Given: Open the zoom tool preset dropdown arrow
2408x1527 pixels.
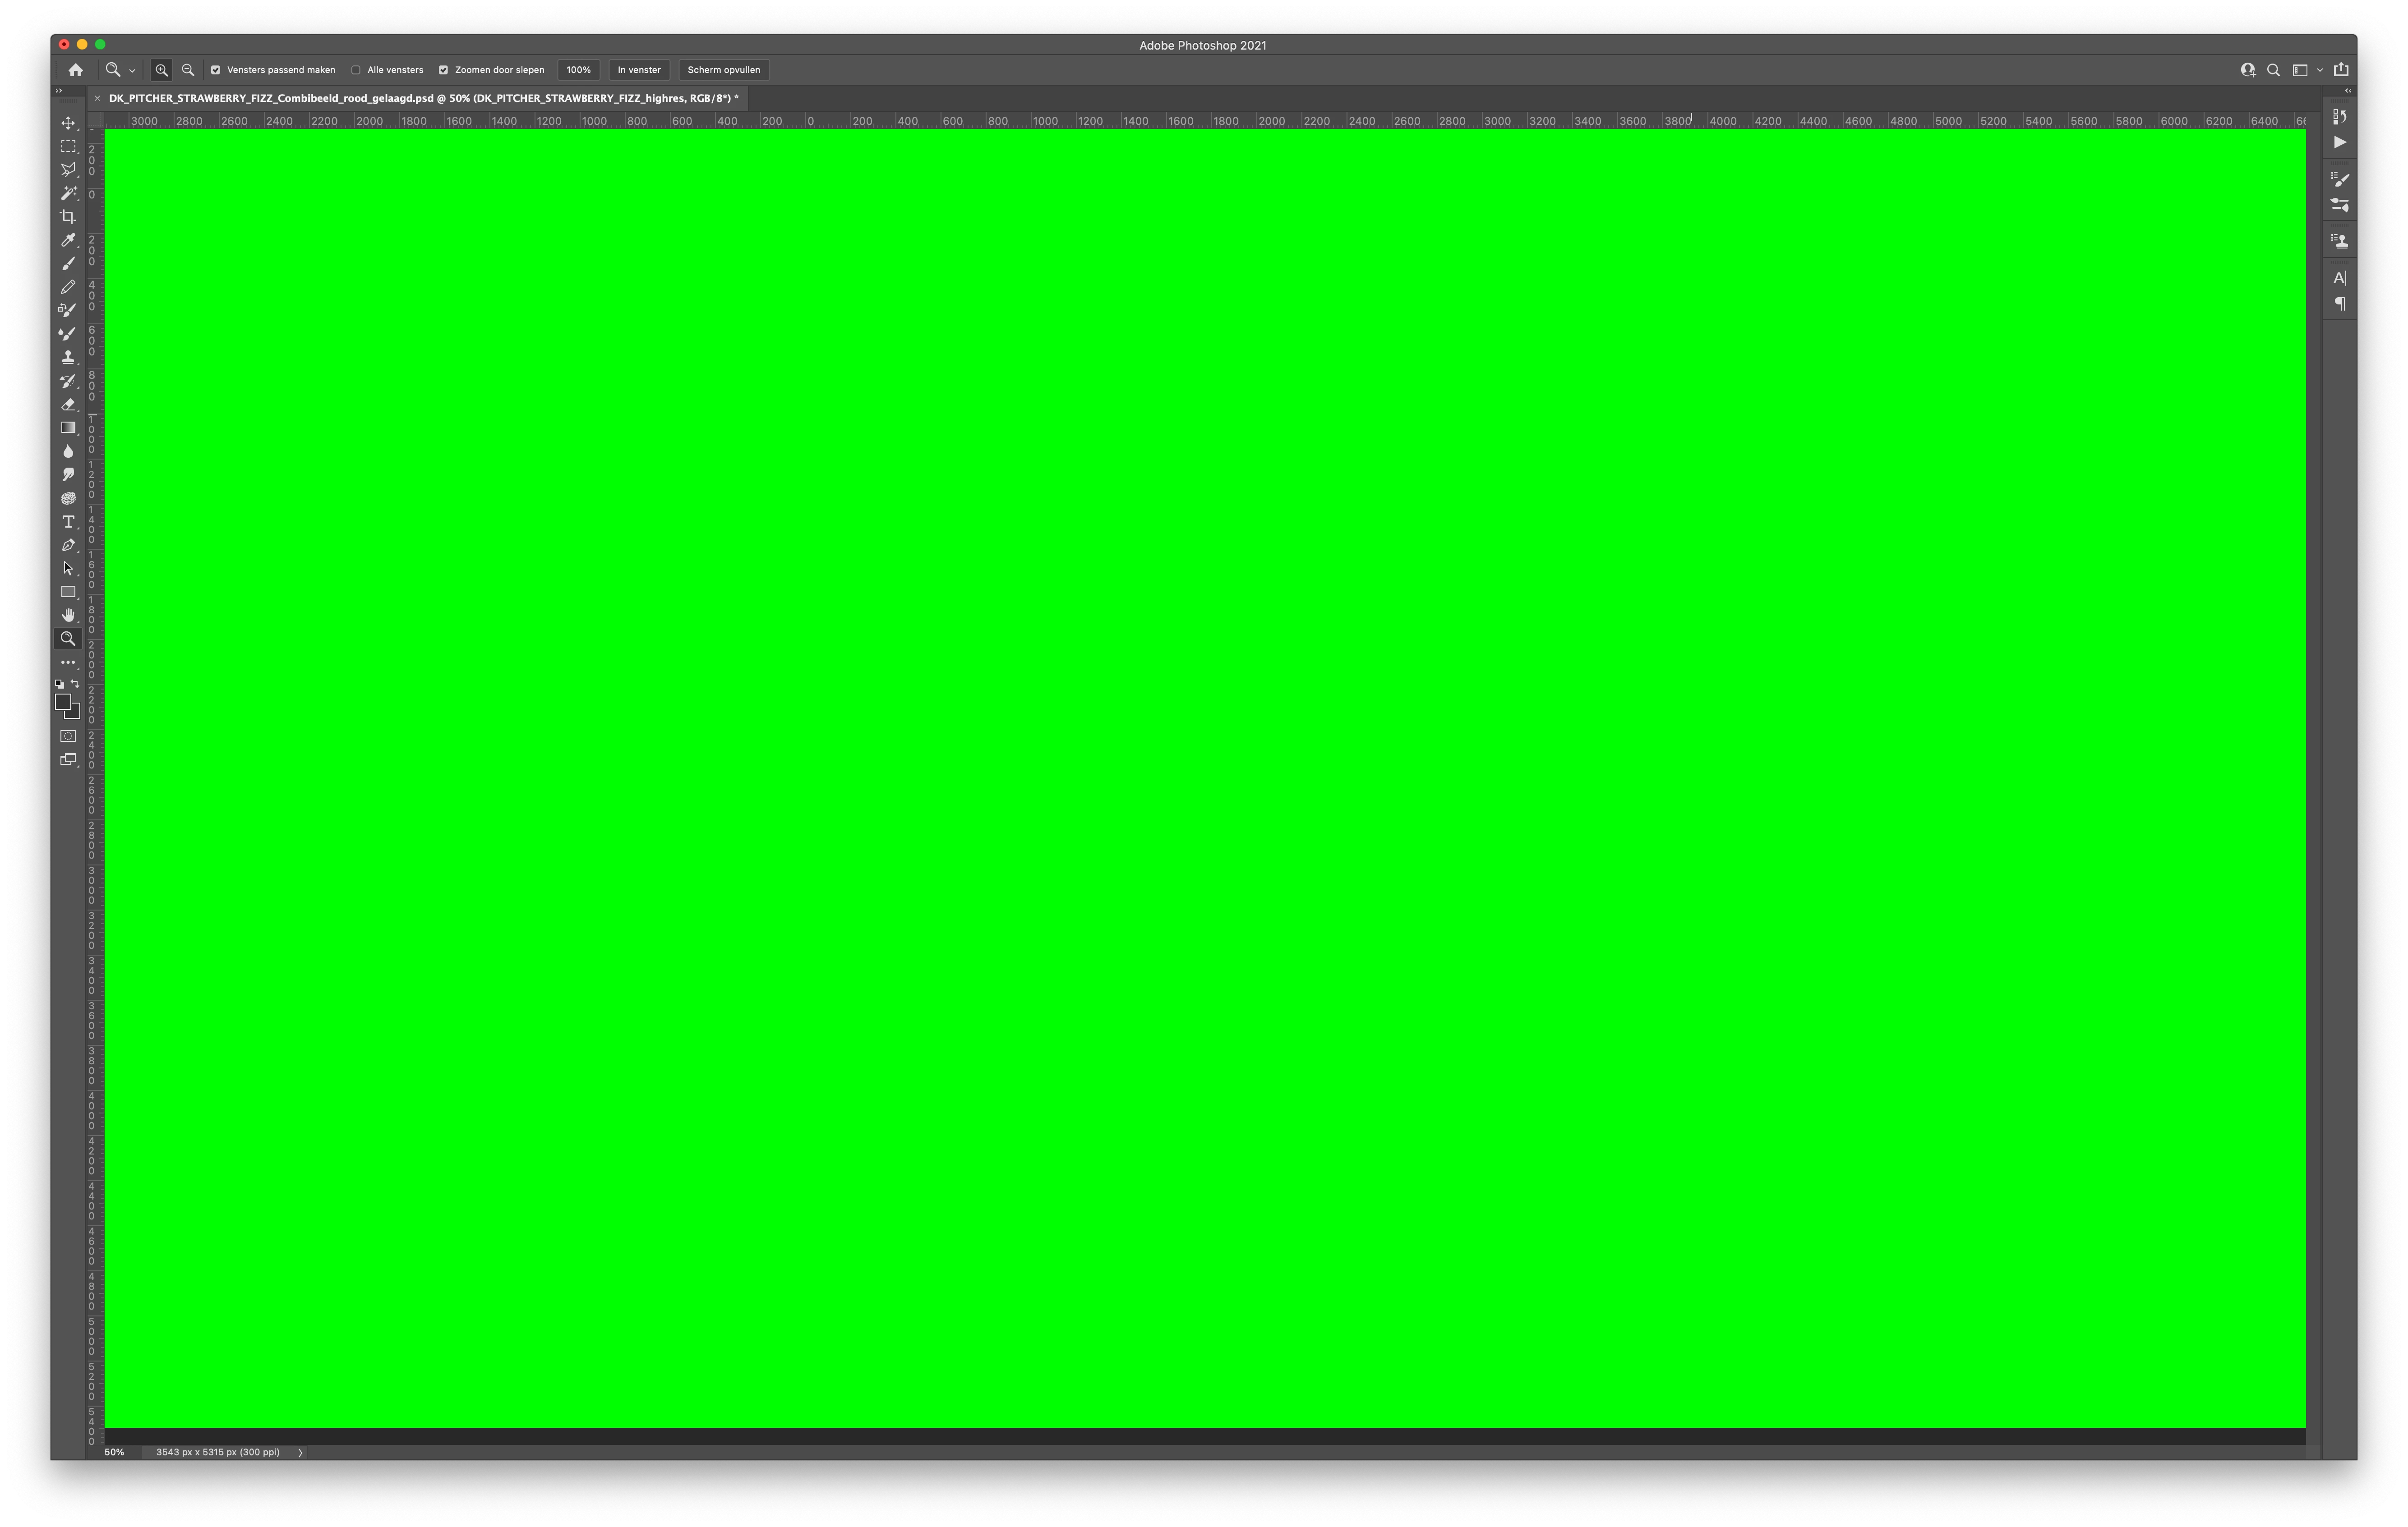Looking at the screenshot, I should 132,71.
